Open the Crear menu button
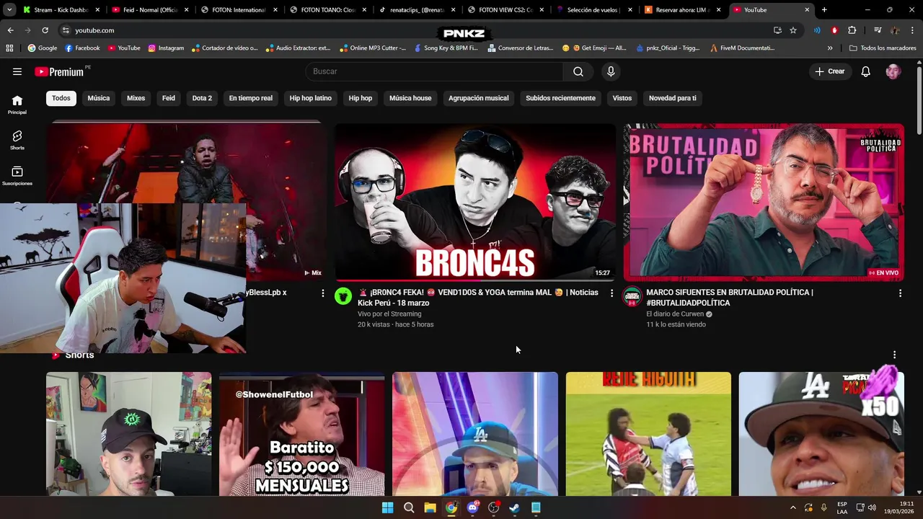The width and height of the screenshot is (923, 519). [x=830, y=71]
